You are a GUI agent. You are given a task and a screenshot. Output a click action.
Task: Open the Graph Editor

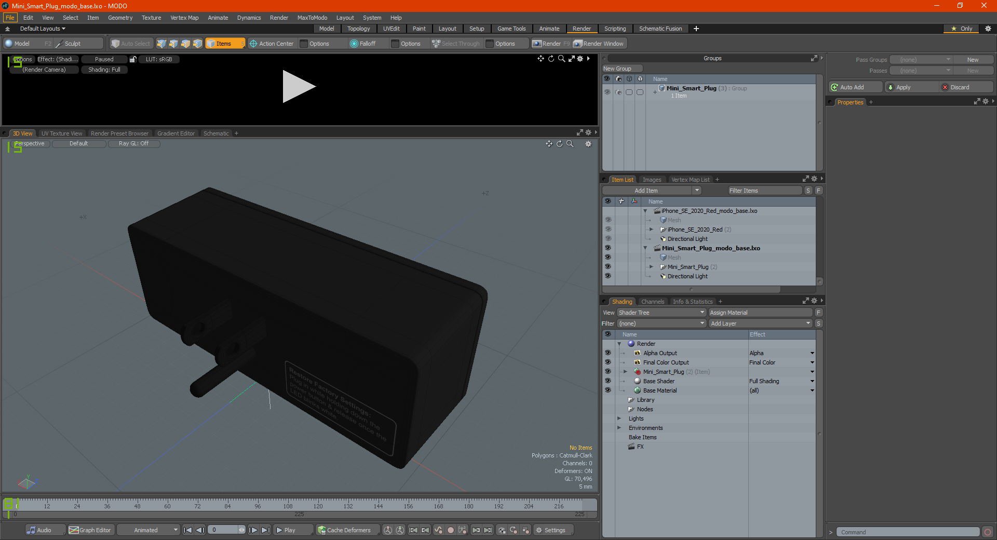[x=90, y=530]
